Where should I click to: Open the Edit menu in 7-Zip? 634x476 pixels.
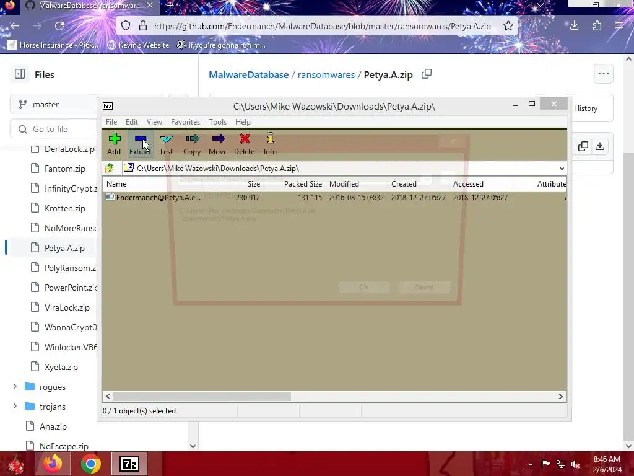(131, 122)
